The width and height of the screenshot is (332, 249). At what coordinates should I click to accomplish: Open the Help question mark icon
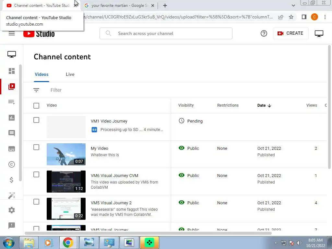(264, 33)
